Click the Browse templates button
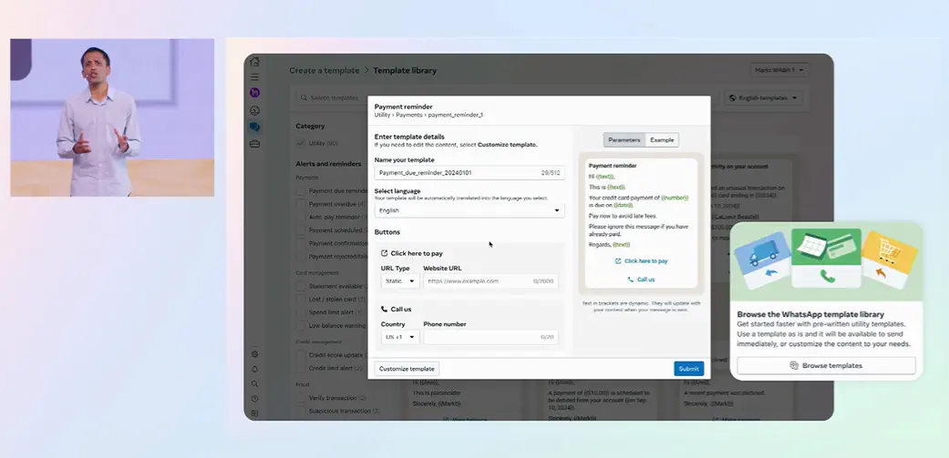949x458 pixels. pyautogui.click(x=826, y=365)
